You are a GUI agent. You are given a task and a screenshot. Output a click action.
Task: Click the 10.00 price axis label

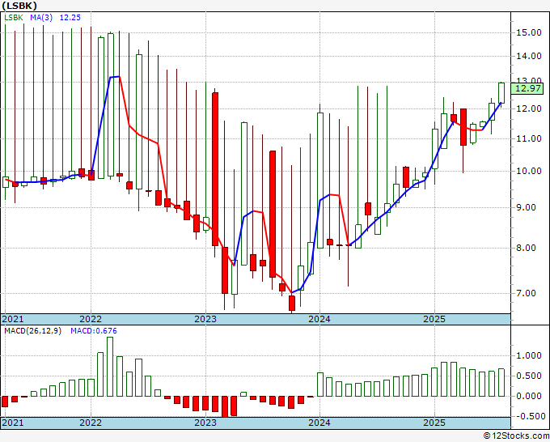529,171
